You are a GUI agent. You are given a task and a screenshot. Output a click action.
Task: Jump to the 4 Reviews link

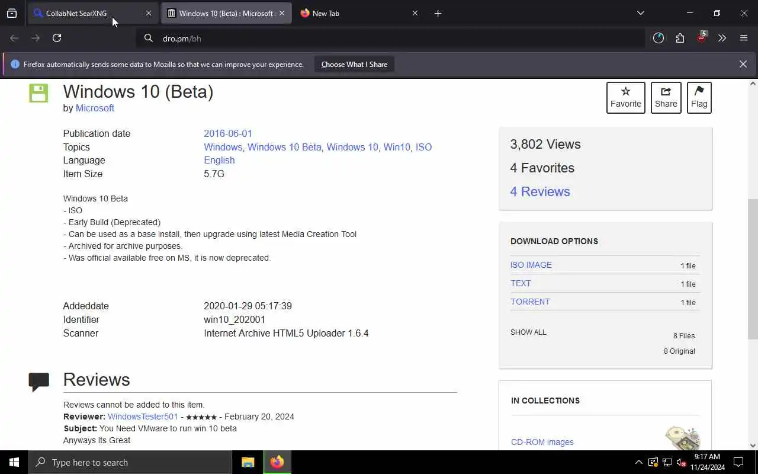pyautogui.click(x=540, y=191)
